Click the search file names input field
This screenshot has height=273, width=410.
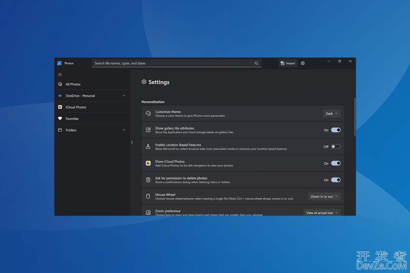pos(173,63)
